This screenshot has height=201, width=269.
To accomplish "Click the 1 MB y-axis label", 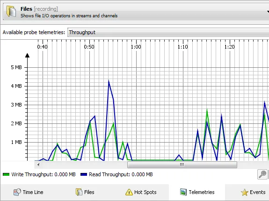I will coord(16,142).
